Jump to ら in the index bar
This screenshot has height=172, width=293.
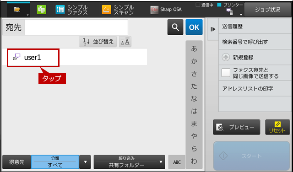coord(194,149)
